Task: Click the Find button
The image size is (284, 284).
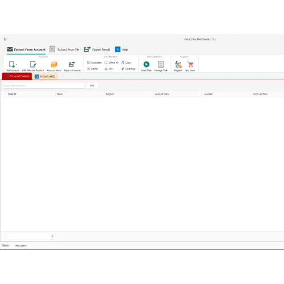Action: tap(92, 86)
